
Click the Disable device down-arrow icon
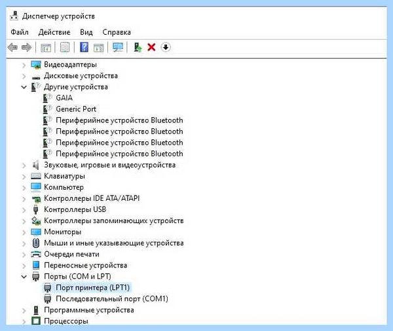(x=166, y=47)
